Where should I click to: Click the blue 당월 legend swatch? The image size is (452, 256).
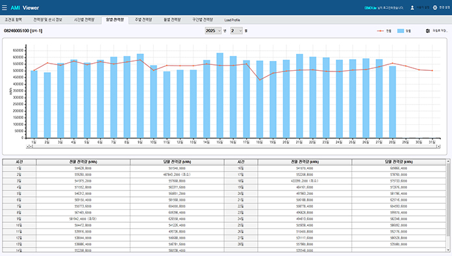tap(401, 31)
